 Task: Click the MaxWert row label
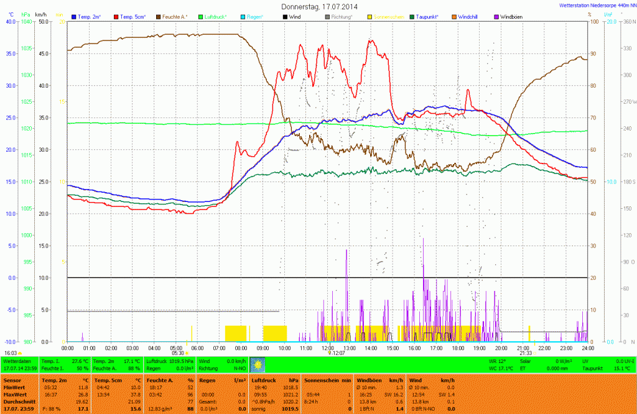pyautogui.click(x=14, y=394)
